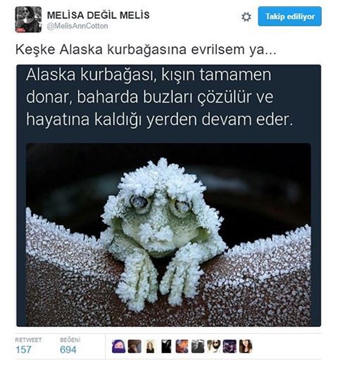This screenshot has height=367, width=338.
Task: Open the fifth liker's orange avatar
Action: pyautogui.click(x=182, y=347)
